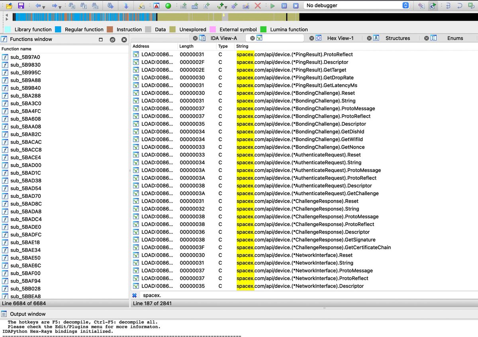Jump forward with the right arrow icon
Image resolution: width=478 pixels, height=337 pixels.
click(x=55, y=6)
